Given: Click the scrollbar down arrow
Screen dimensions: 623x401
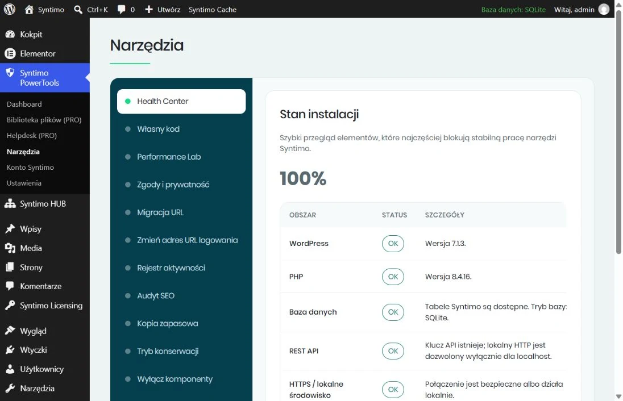Looking at the screenshot, I should [618, 396].
